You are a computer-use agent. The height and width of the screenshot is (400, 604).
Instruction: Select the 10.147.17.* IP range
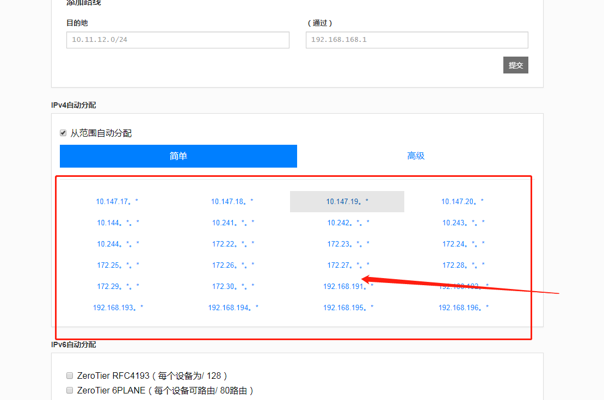click(x=117, y=201)
